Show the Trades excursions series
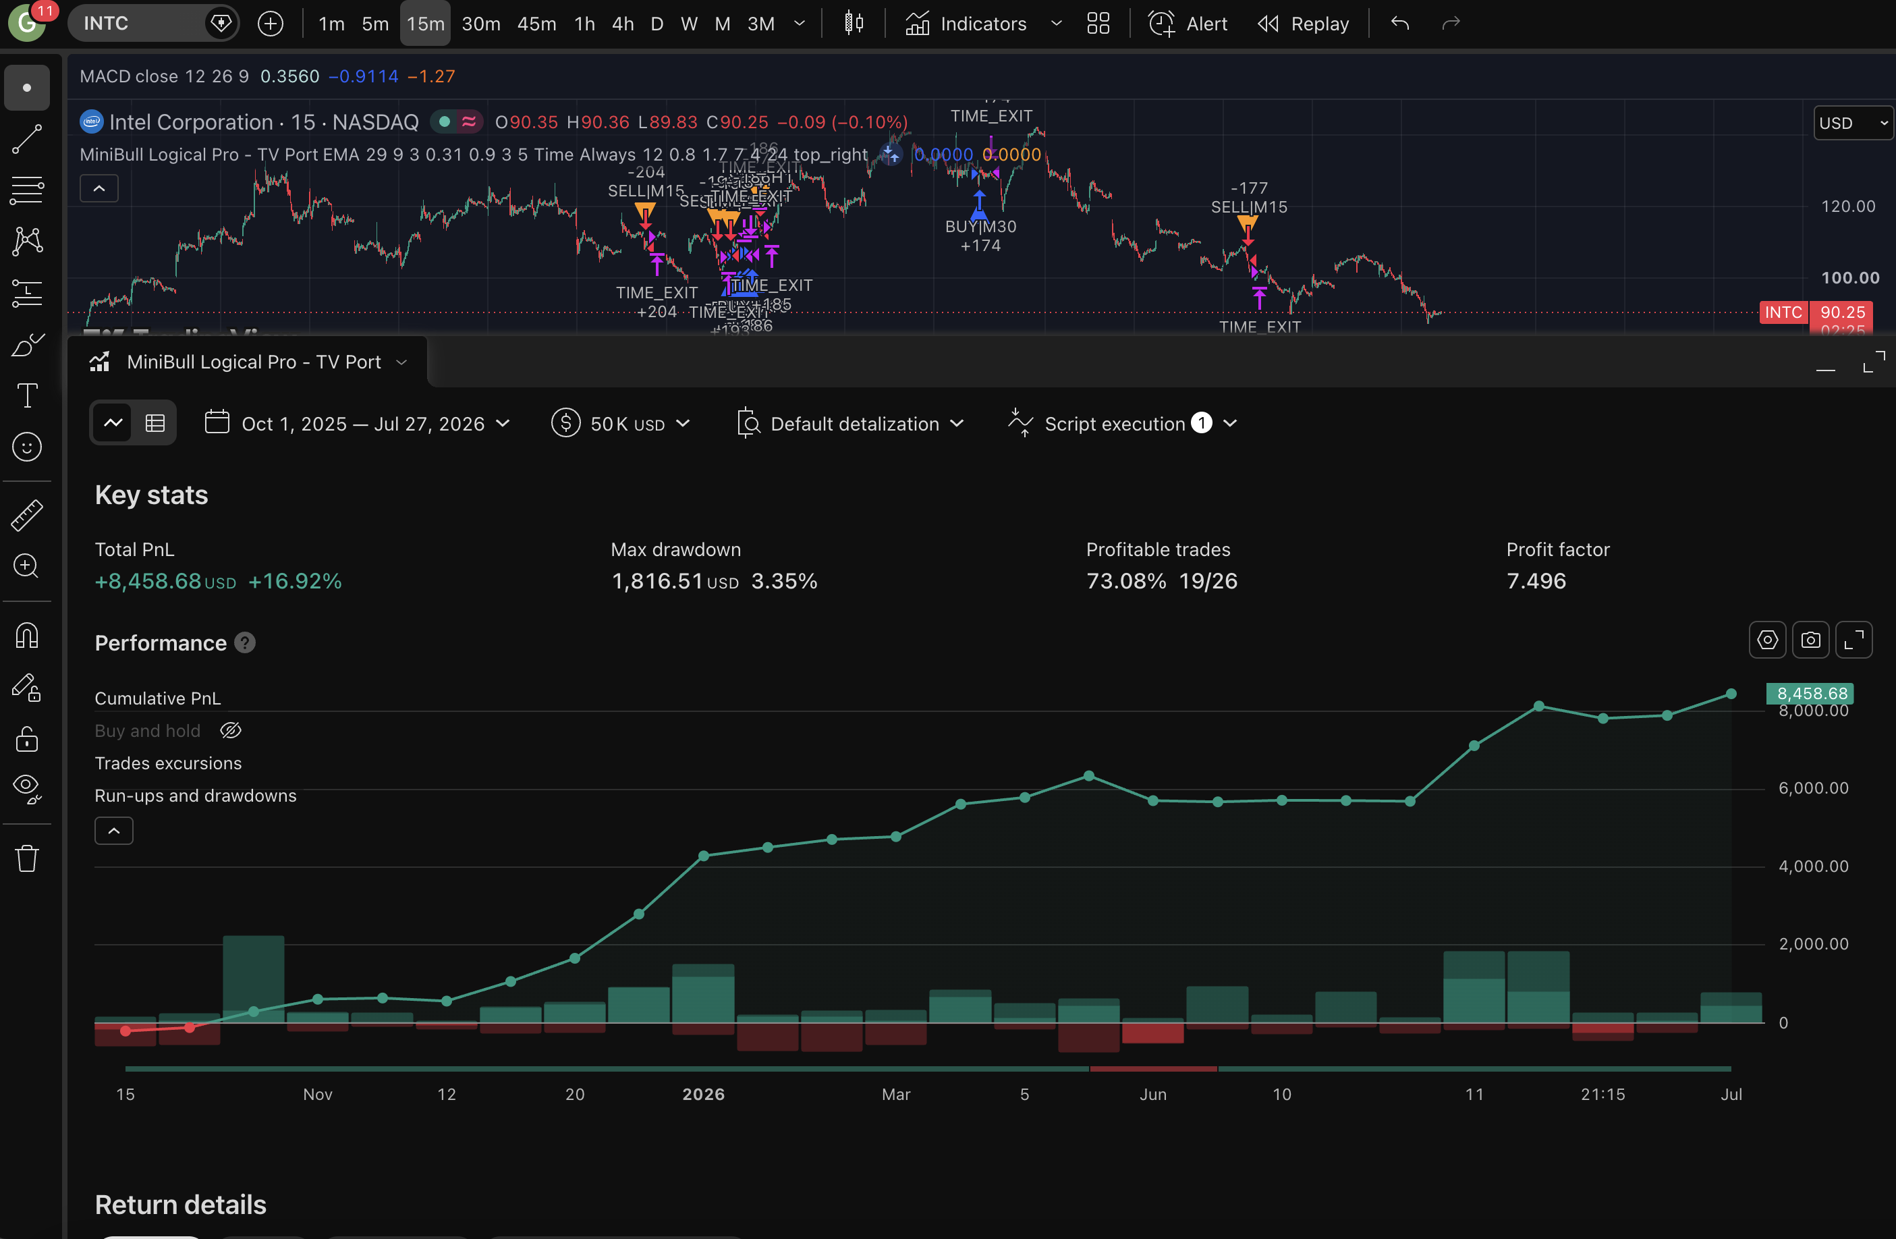The width and height of the screenshot is (1896, 1239). [x=168, y=763]
